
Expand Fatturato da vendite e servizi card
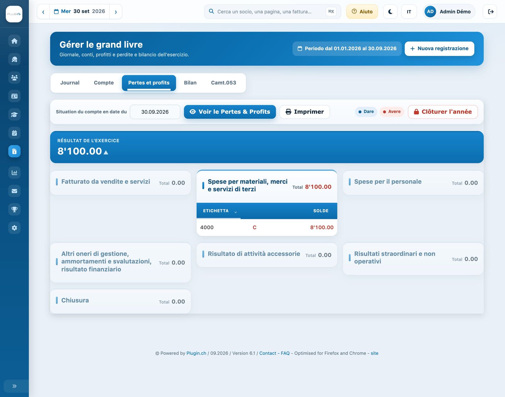[121, 183]
